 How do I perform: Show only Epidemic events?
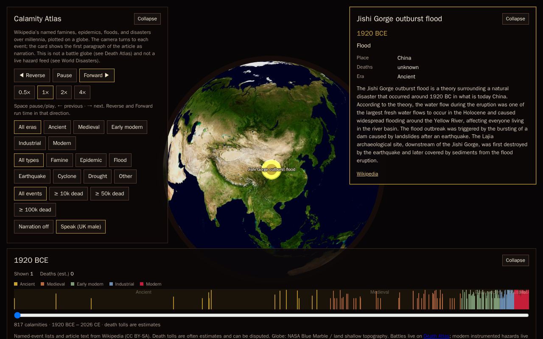click(x=91, y=160)
